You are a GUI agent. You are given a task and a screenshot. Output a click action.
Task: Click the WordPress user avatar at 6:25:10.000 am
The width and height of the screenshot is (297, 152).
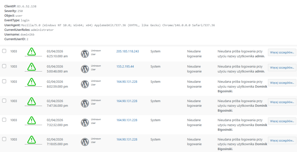point(85,54)
